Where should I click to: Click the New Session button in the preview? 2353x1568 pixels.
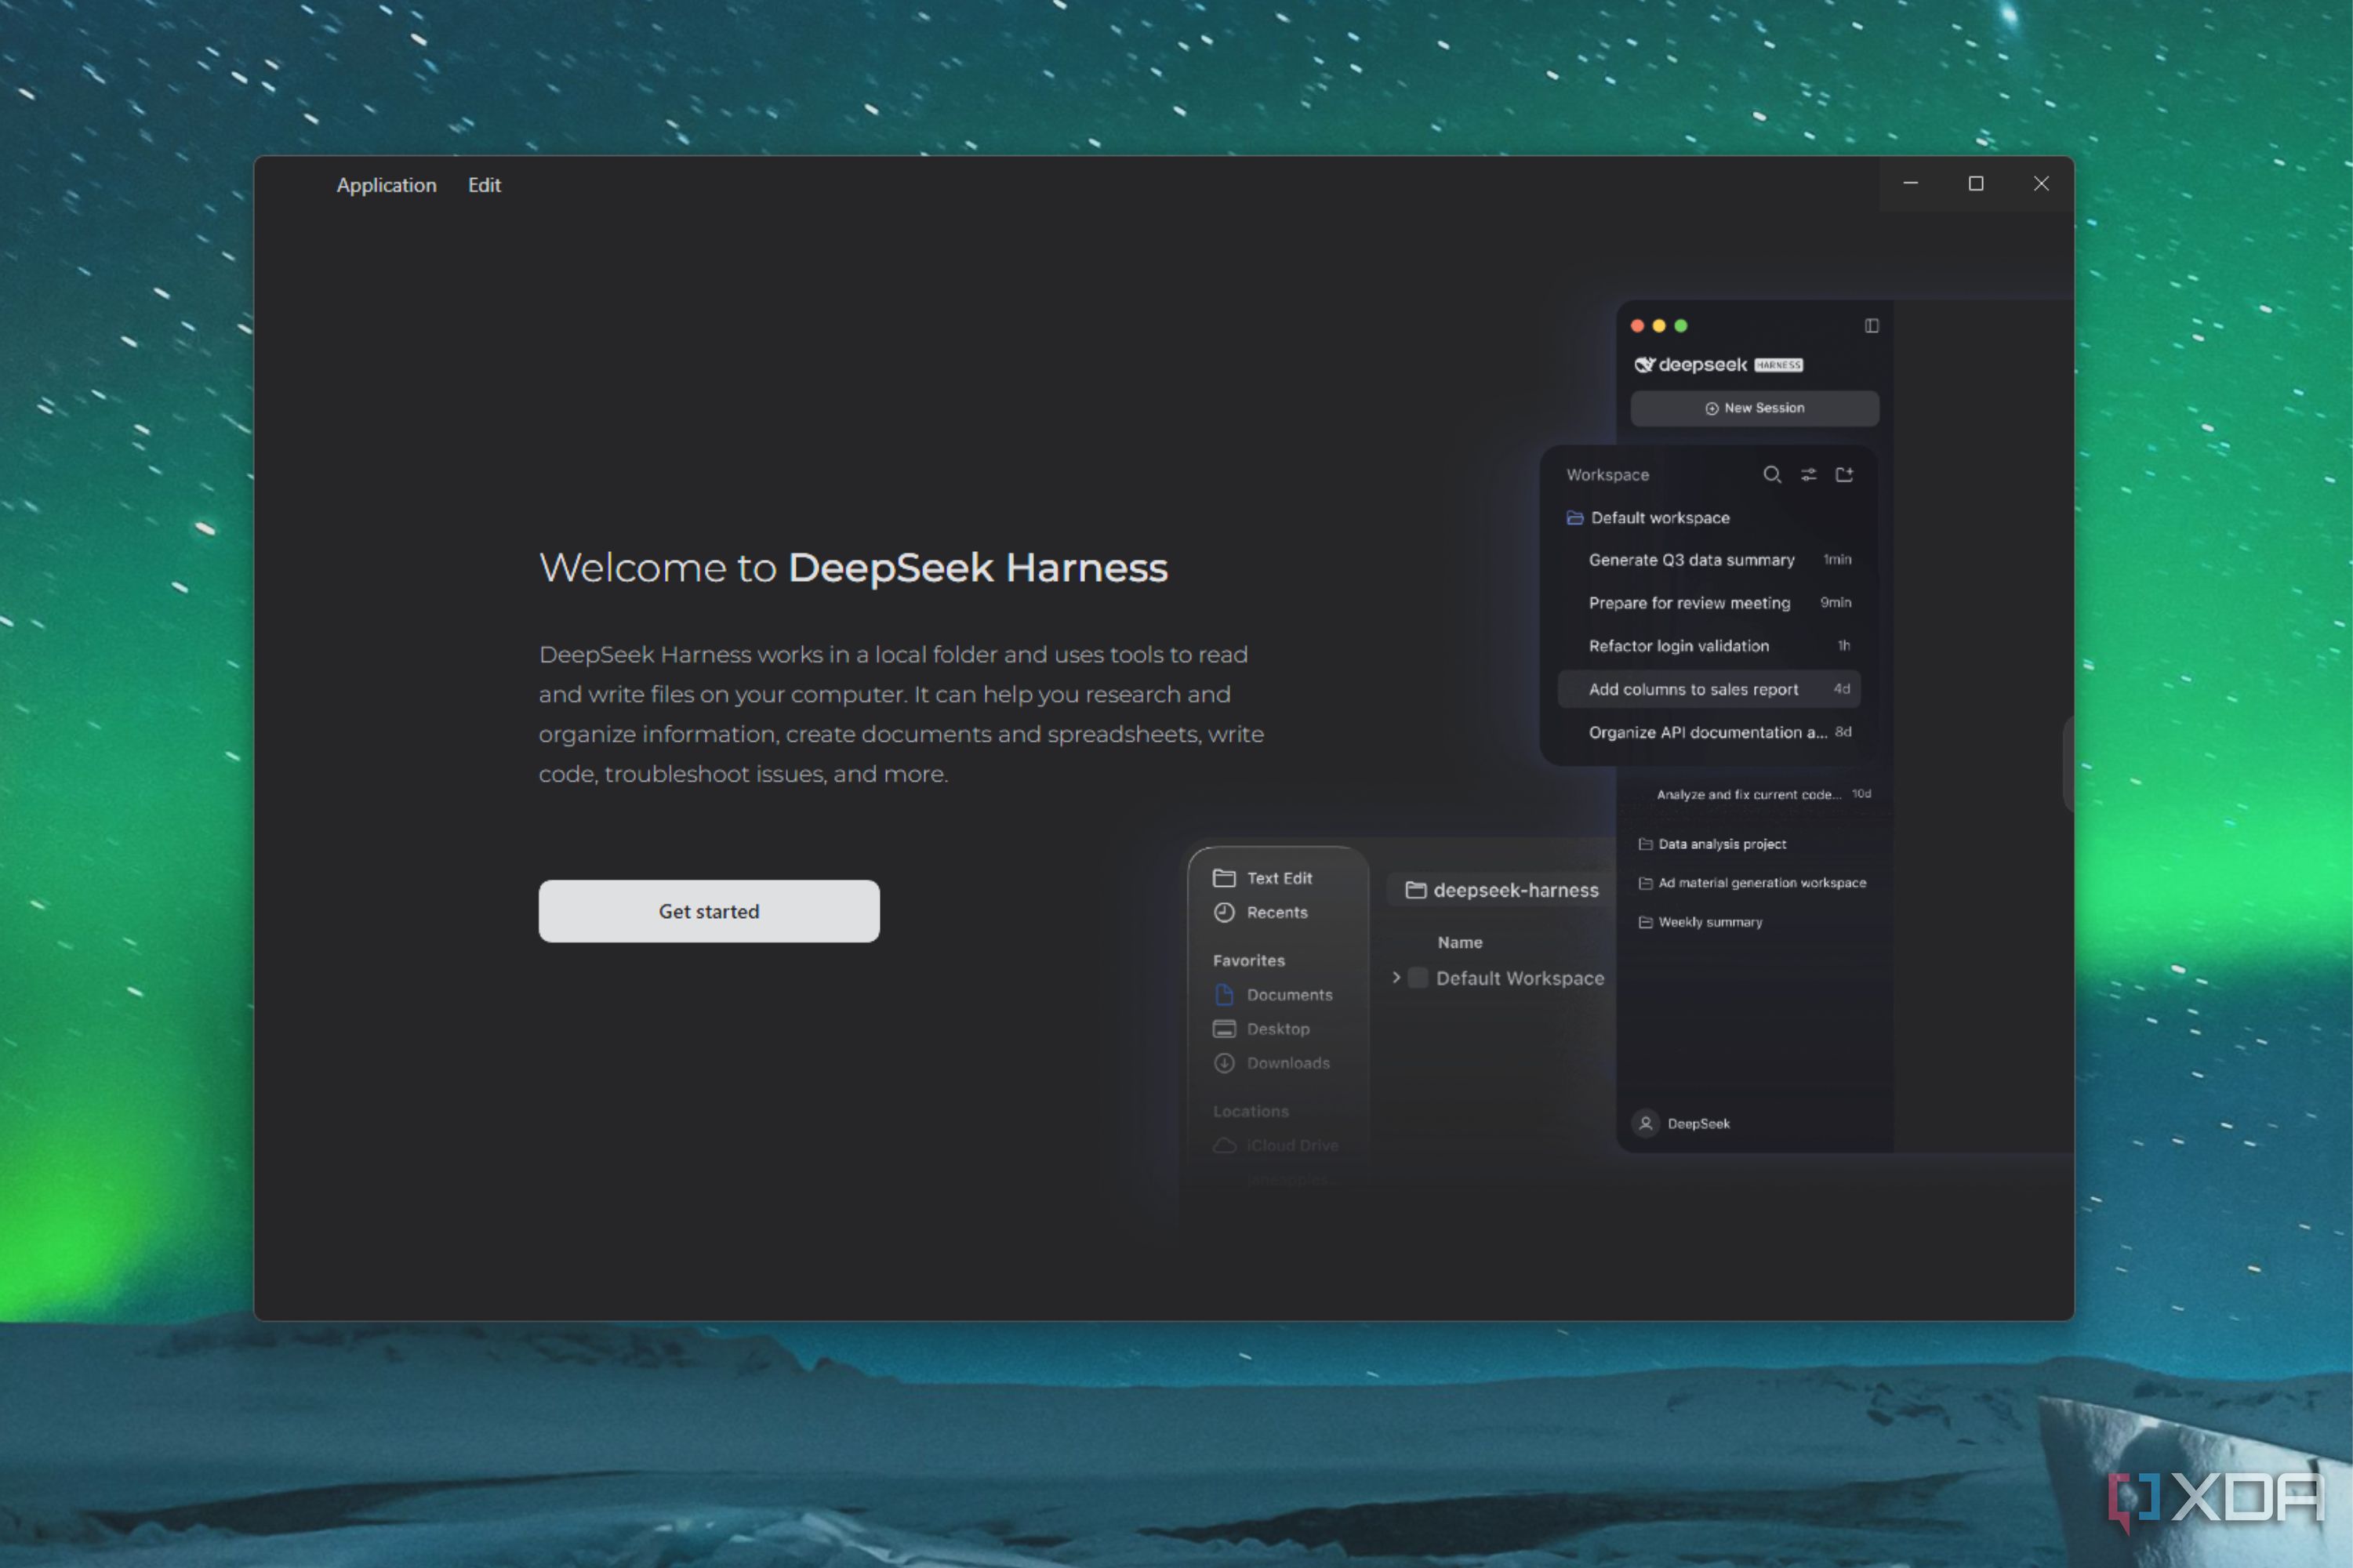pyautogui.click(x=1754, y=408)
